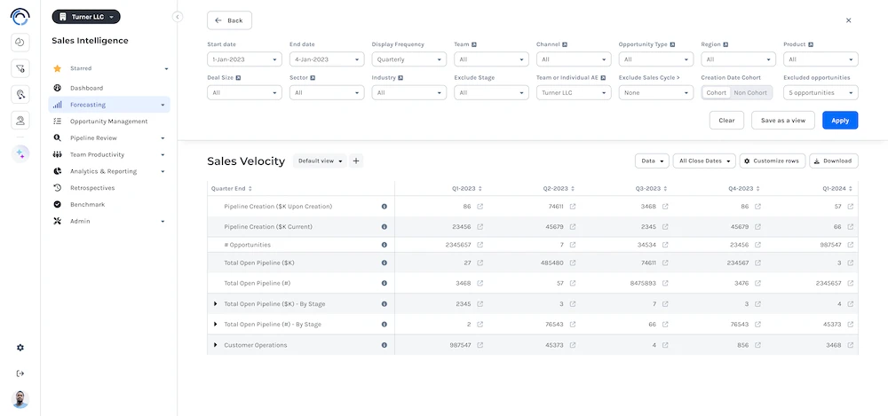
Task: Click the plus icon next to Default view
Action: [356, 161]
